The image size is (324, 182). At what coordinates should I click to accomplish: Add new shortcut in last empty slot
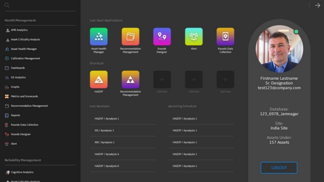pyautogui.click(x=225, y=79)
